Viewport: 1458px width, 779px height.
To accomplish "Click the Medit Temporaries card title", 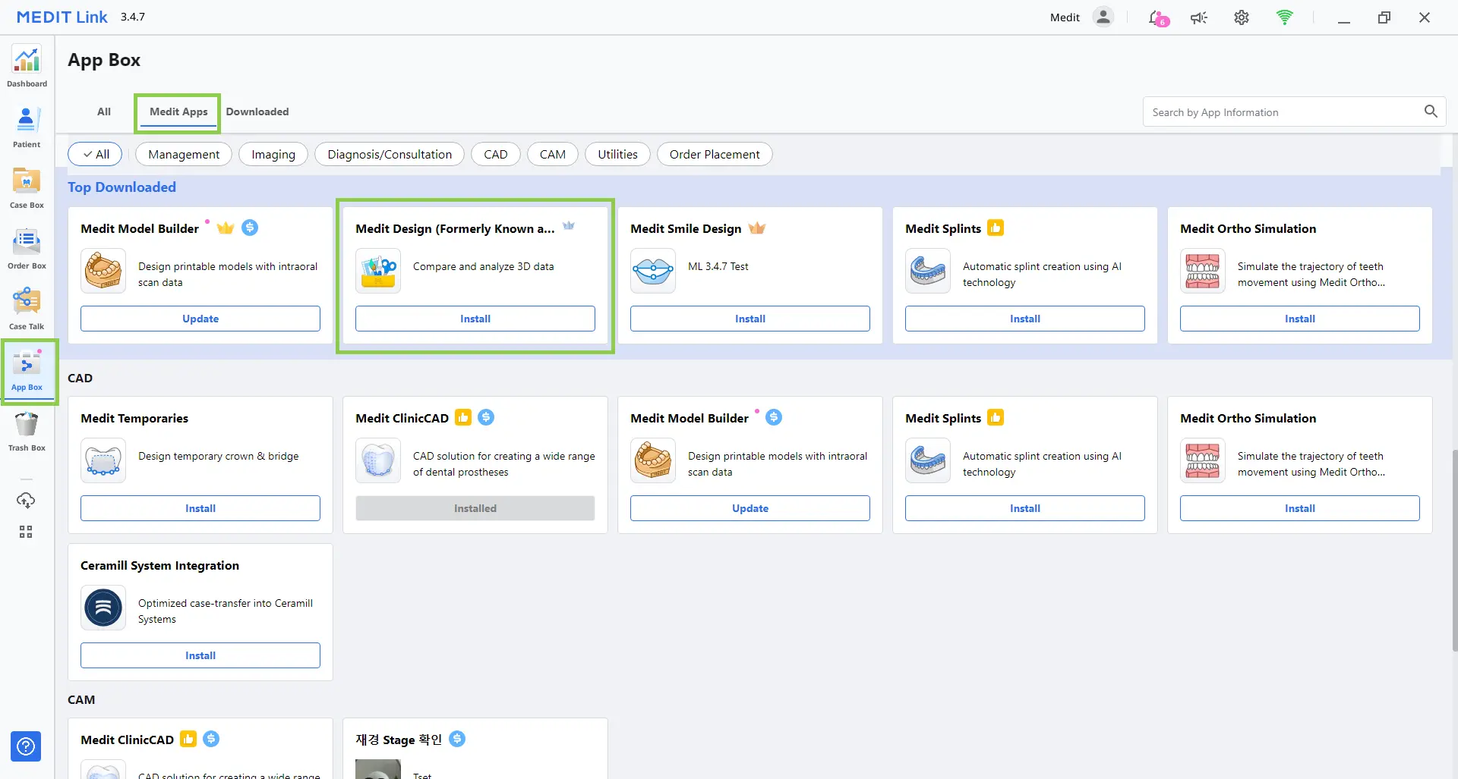I will click(x=134, y=418).
